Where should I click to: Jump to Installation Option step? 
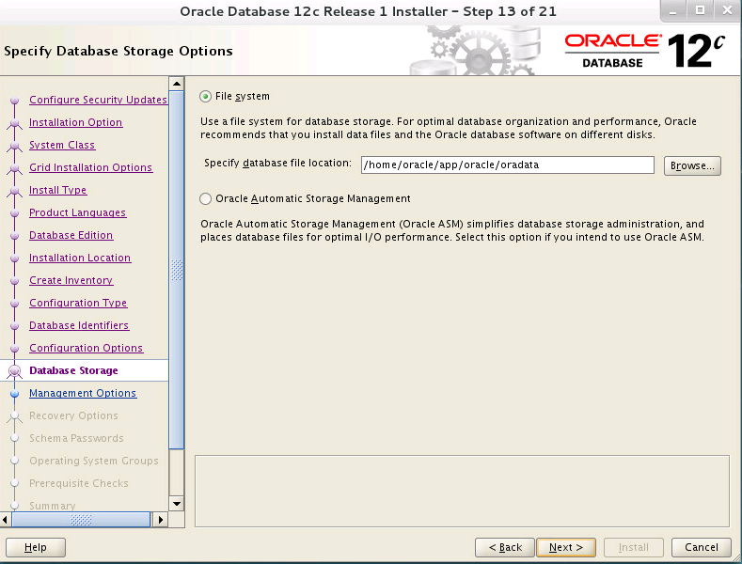[x=76, y=122]
